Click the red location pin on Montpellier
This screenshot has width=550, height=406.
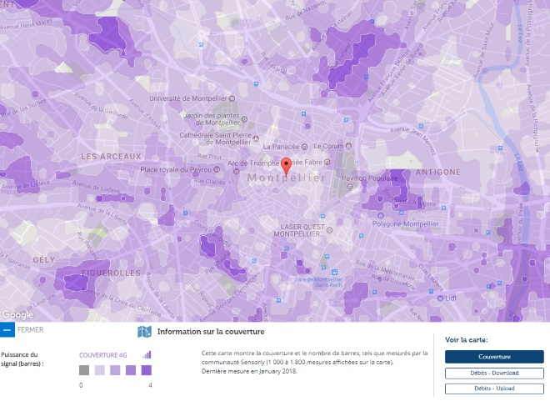(287, 167)
